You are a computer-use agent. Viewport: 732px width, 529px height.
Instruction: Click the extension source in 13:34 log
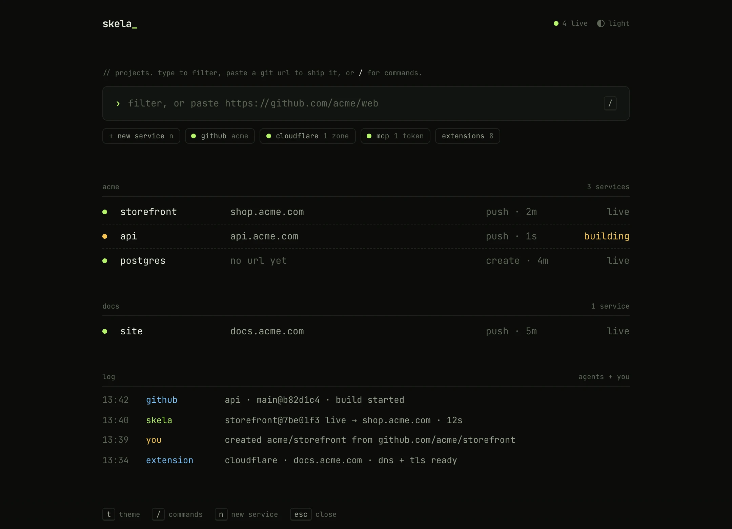click(x=169, y=461)
